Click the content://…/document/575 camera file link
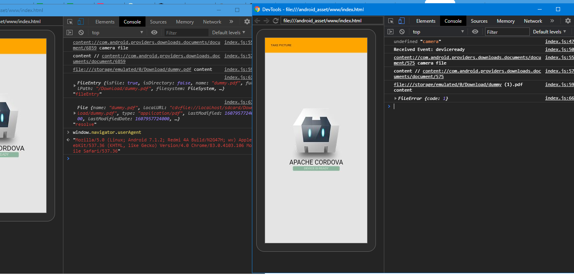The height and width of the screenshot is (280, 574). (x=467, y=60)
